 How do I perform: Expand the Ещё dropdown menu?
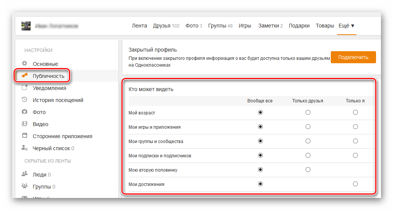point(347,26)
